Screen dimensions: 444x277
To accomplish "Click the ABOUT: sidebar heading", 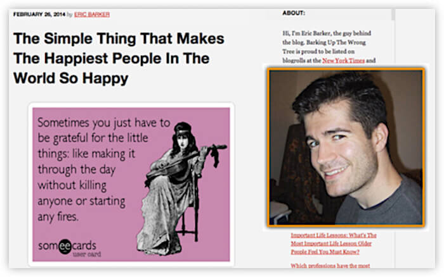I will click(293, 13).
